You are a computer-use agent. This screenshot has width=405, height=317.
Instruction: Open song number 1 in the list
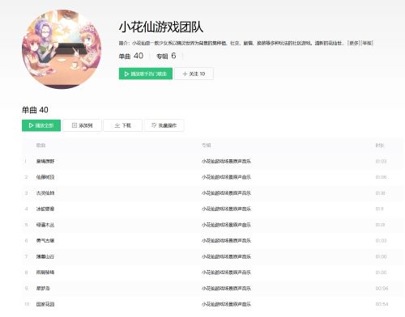coord(45,161)
